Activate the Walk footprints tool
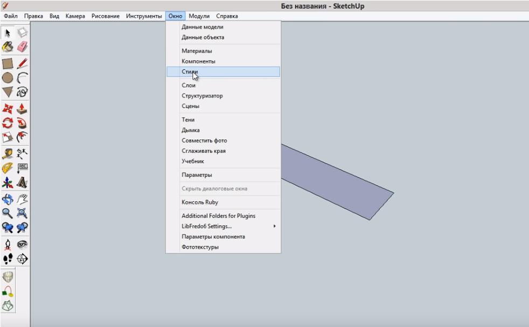 (8, 258)
